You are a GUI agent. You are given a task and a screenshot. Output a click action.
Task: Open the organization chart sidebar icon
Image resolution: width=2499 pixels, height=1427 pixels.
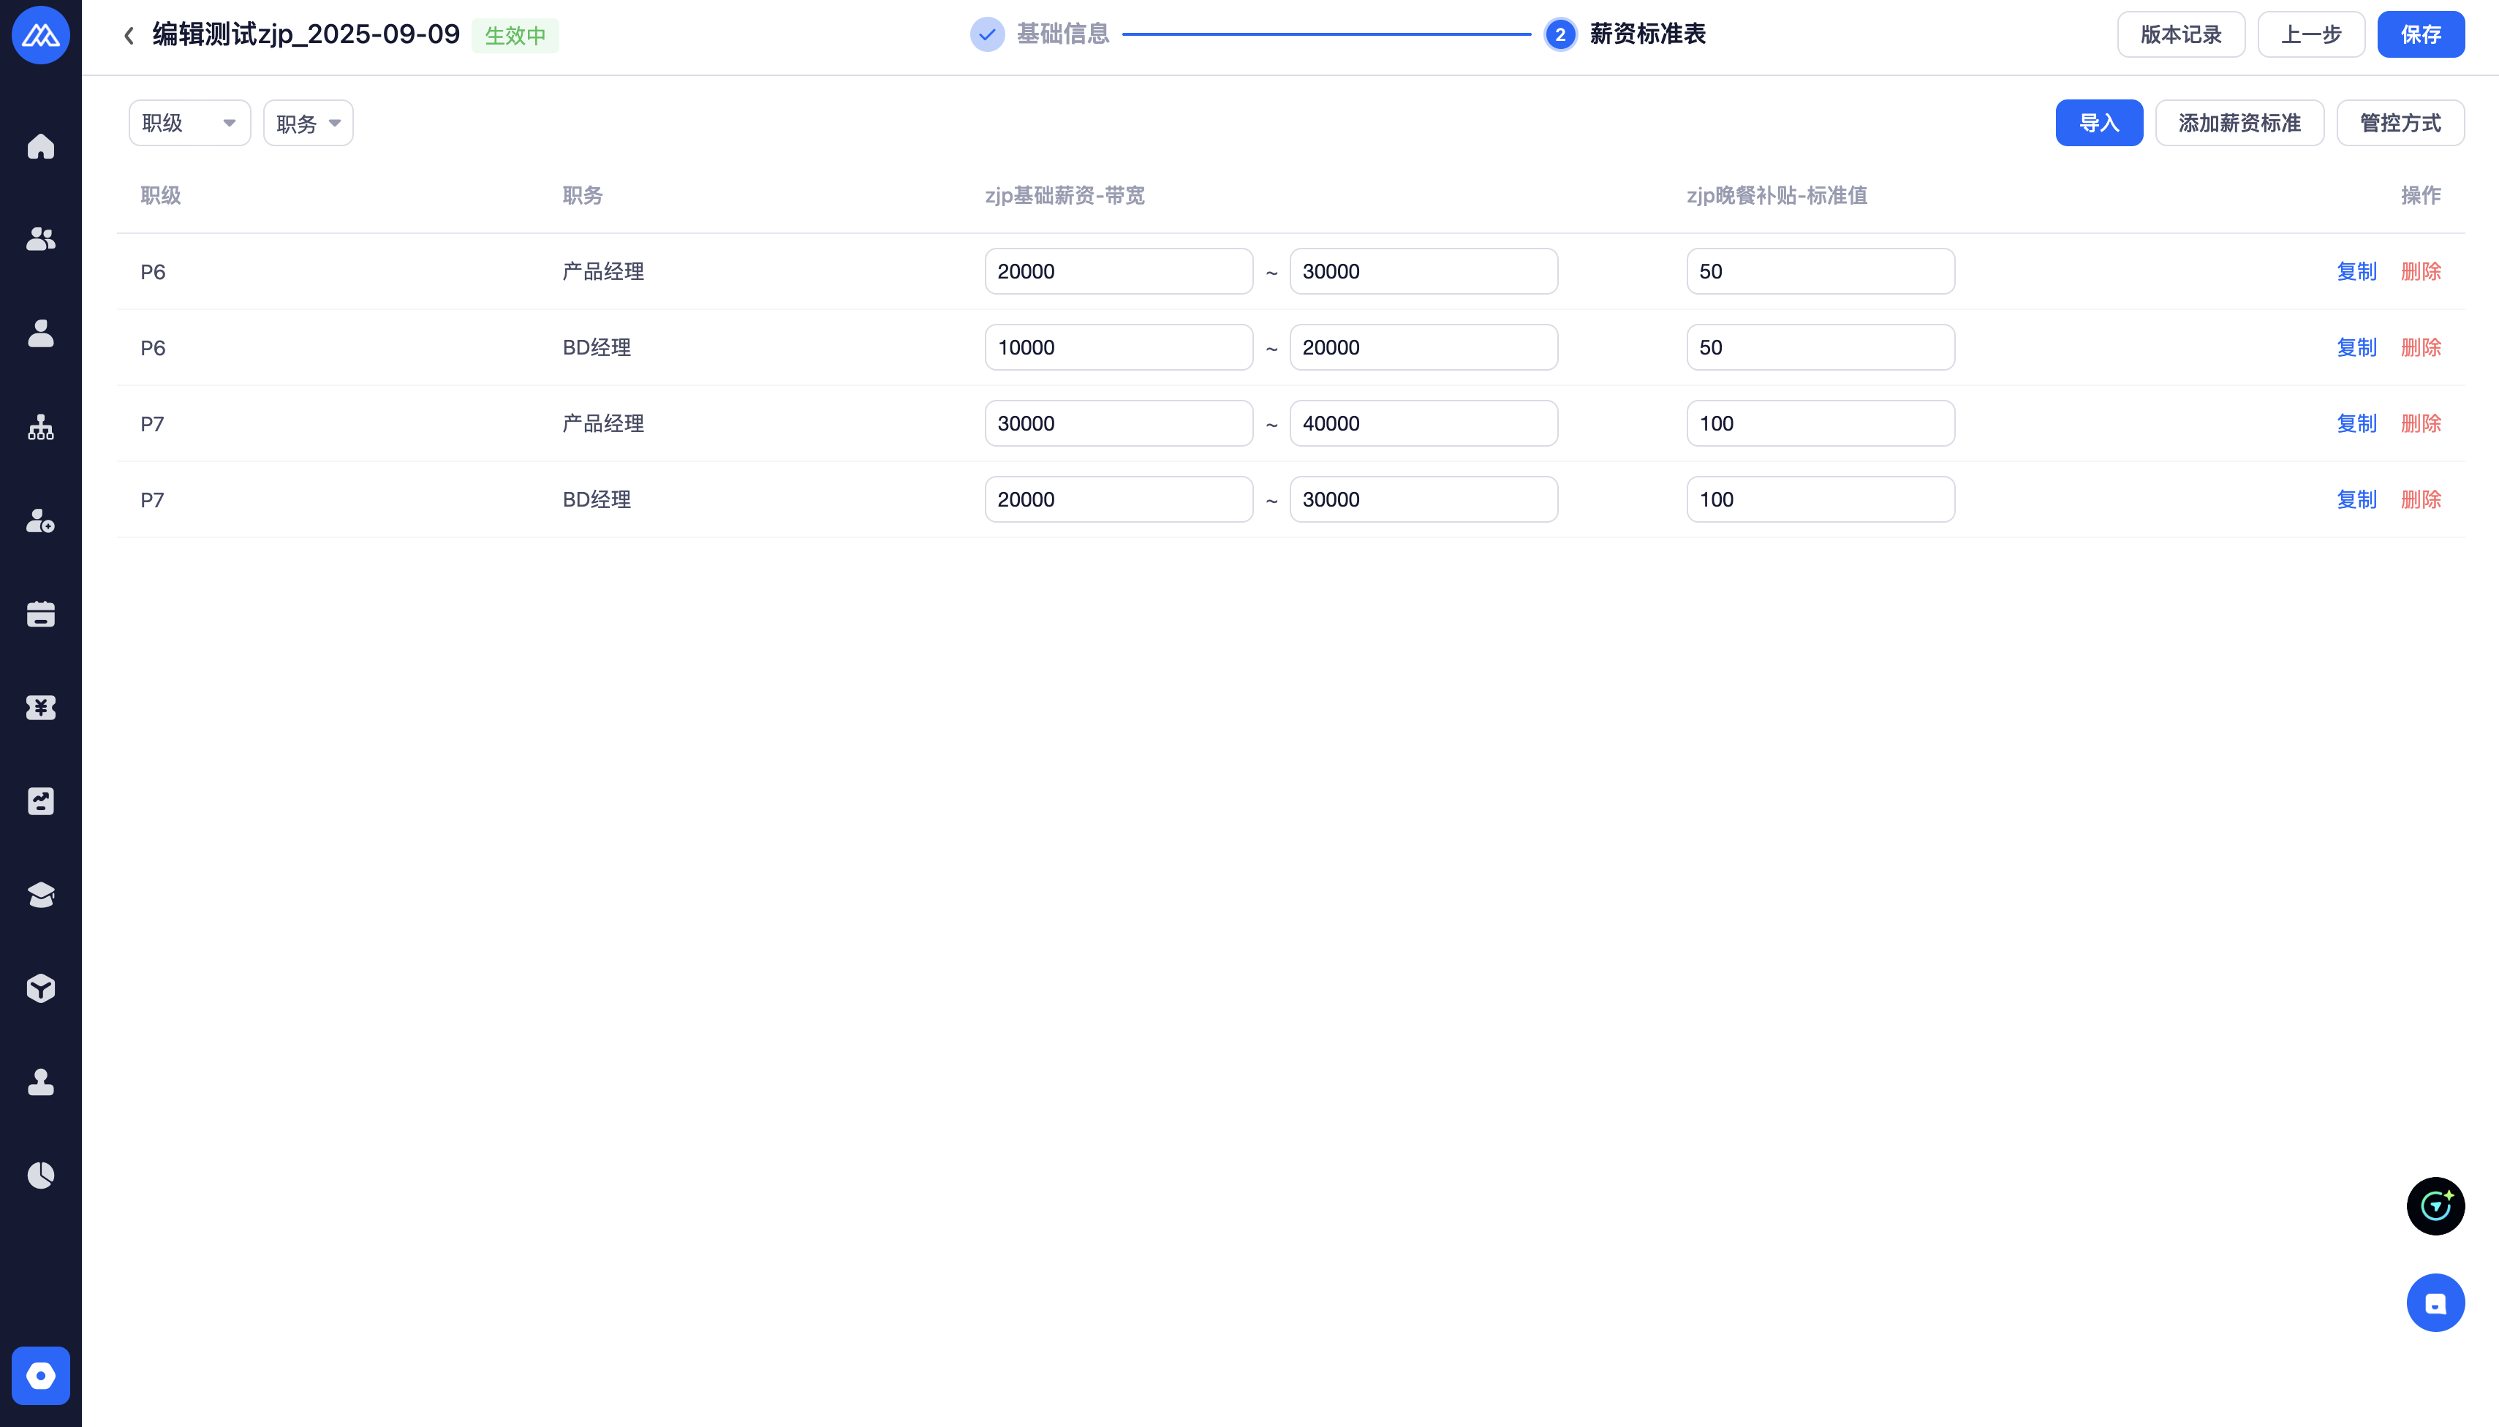pos(40,428)
